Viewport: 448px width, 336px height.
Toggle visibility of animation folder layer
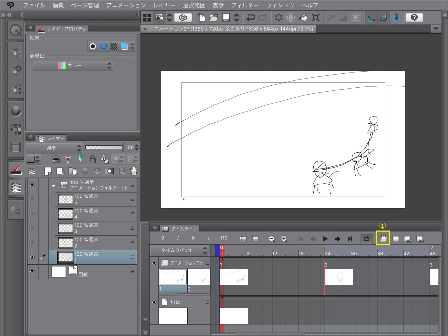[32, 185]
